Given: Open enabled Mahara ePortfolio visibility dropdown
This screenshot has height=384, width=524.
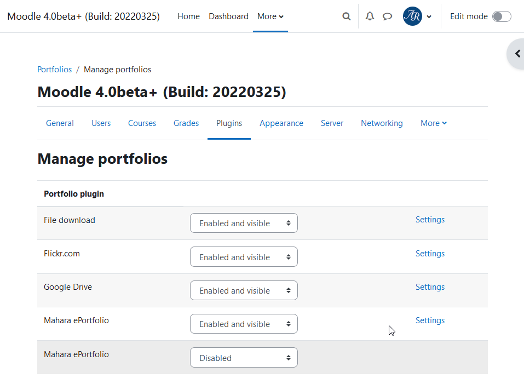Looking at the screenshot, I should (244, 324).
